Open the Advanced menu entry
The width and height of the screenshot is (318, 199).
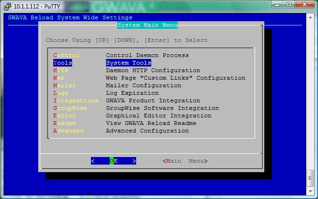(68, 131)
